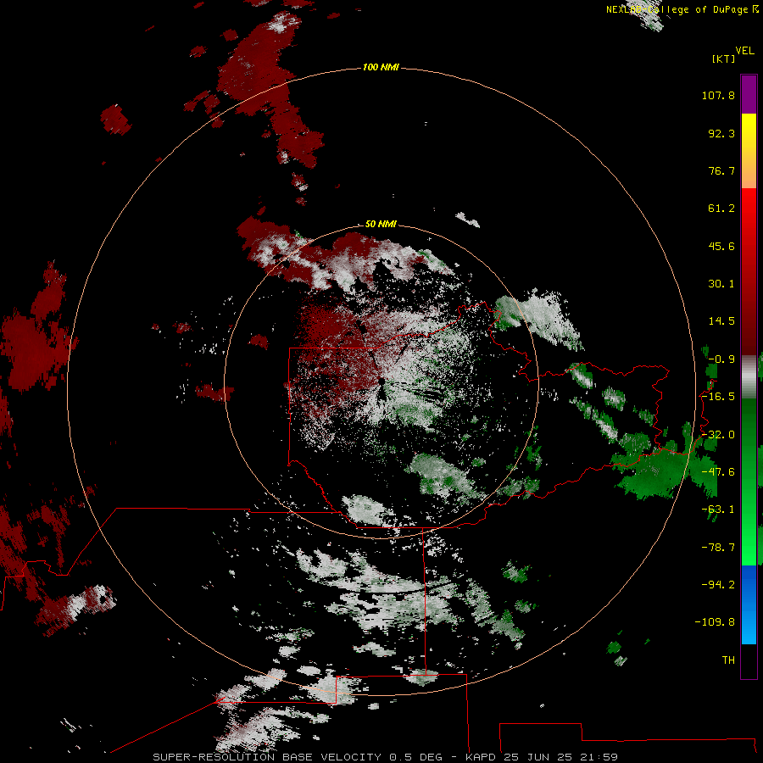Click the 61.2 velocity scale value
Image resolution: width=763 pixels, height=763 pixels.
(x=721, y=209)
